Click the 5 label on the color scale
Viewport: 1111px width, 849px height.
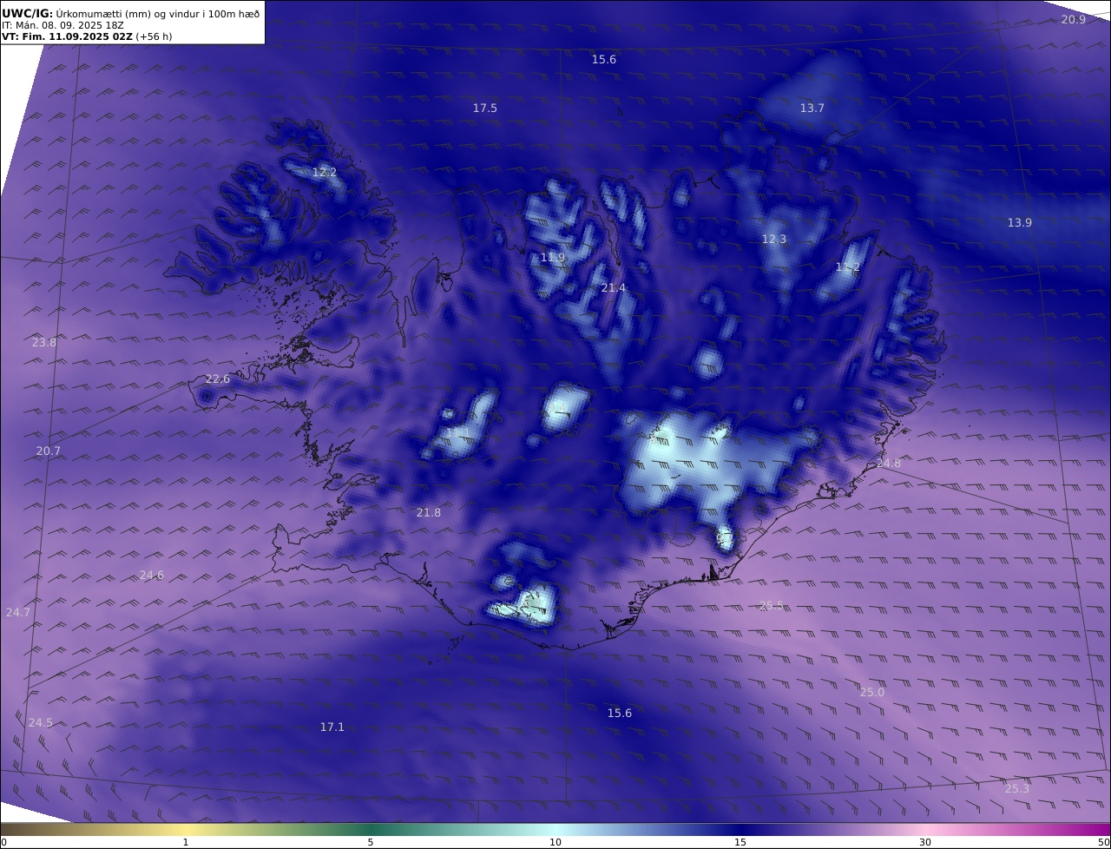371,842
